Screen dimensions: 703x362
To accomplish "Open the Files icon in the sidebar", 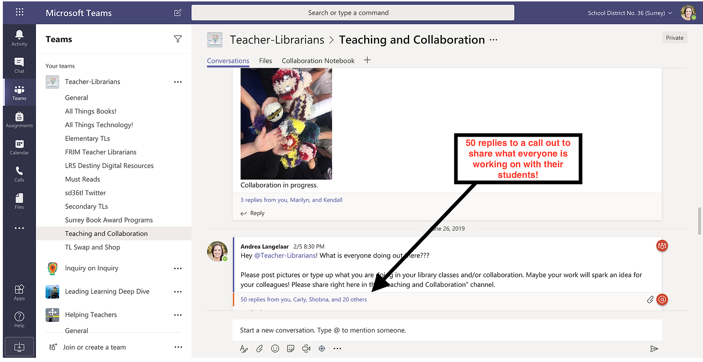I will [x=19, y=201].
